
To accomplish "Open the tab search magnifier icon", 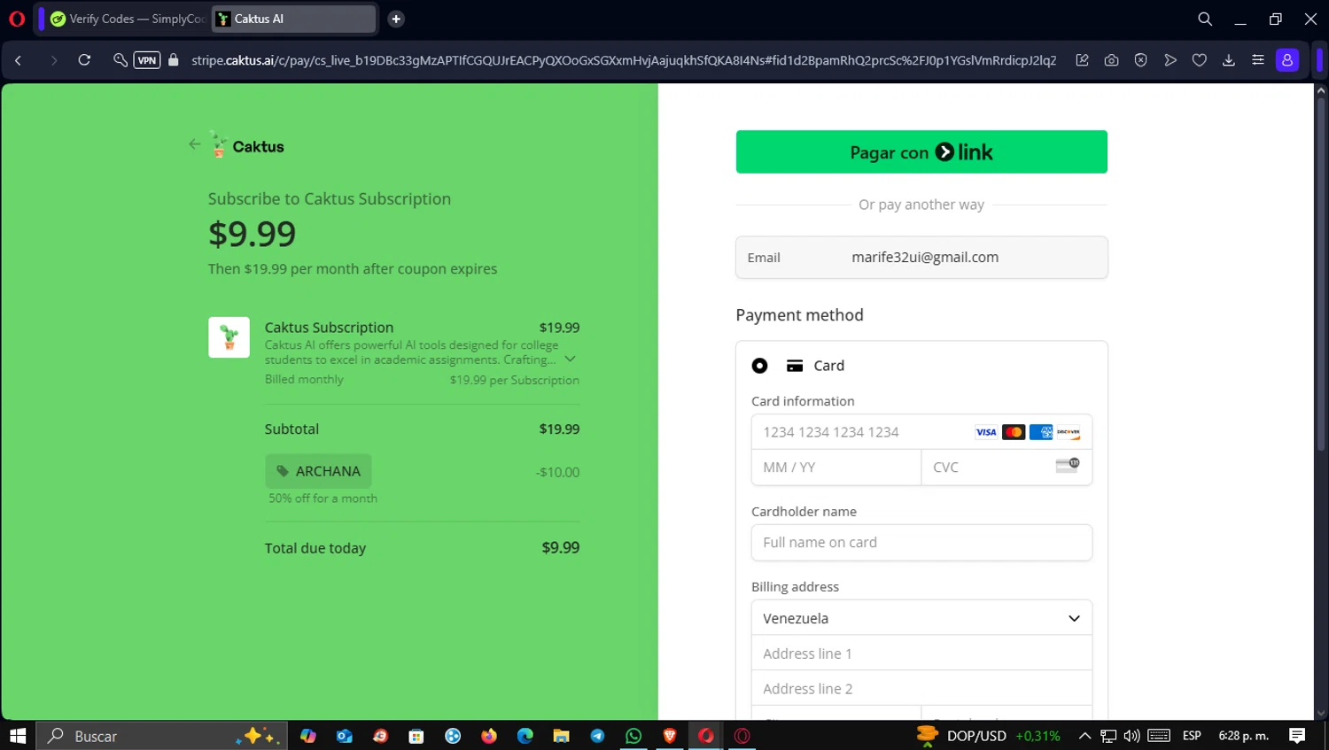I will click(1205, 19).
